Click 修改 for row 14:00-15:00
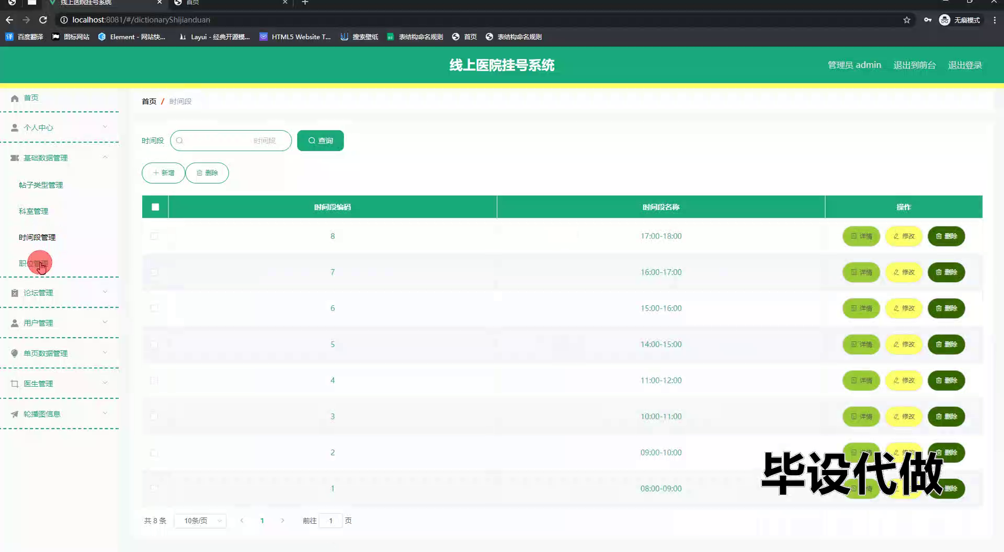Viewport: 1004px width, 552px height. click(904, 344)
